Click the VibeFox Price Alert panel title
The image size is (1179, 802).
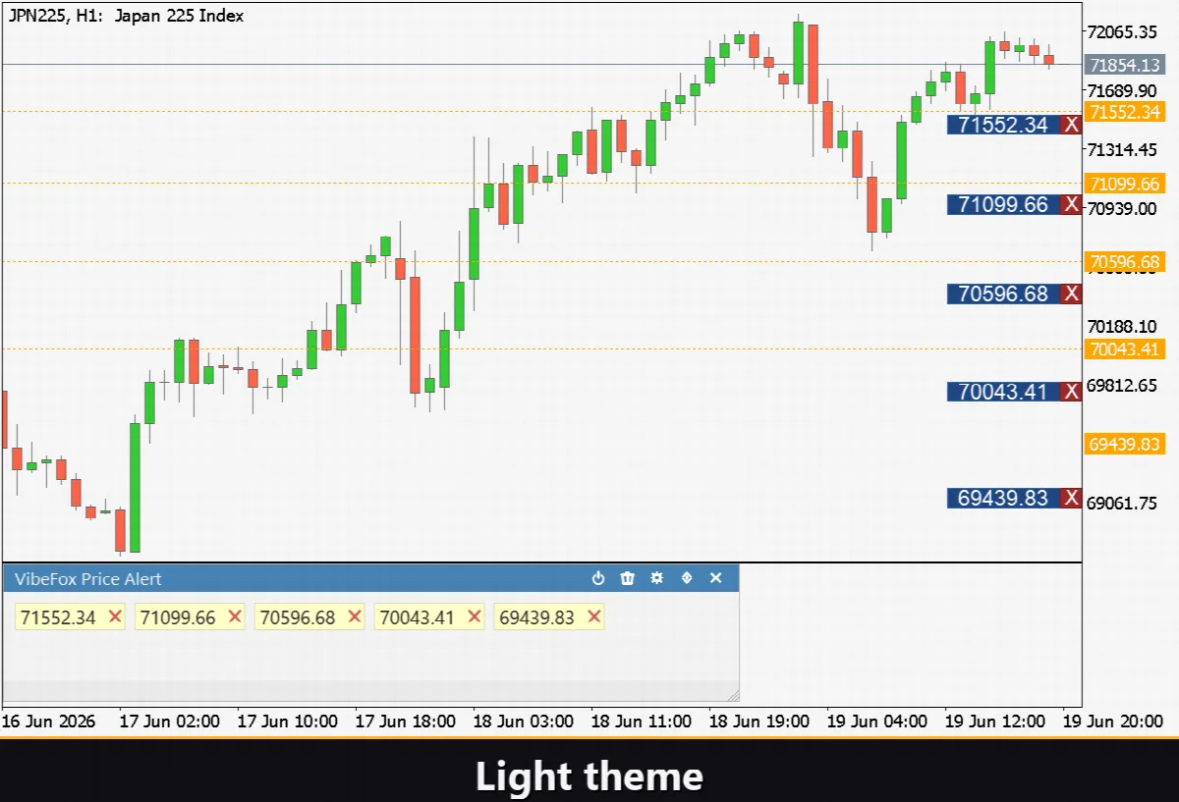coord(88,578)
